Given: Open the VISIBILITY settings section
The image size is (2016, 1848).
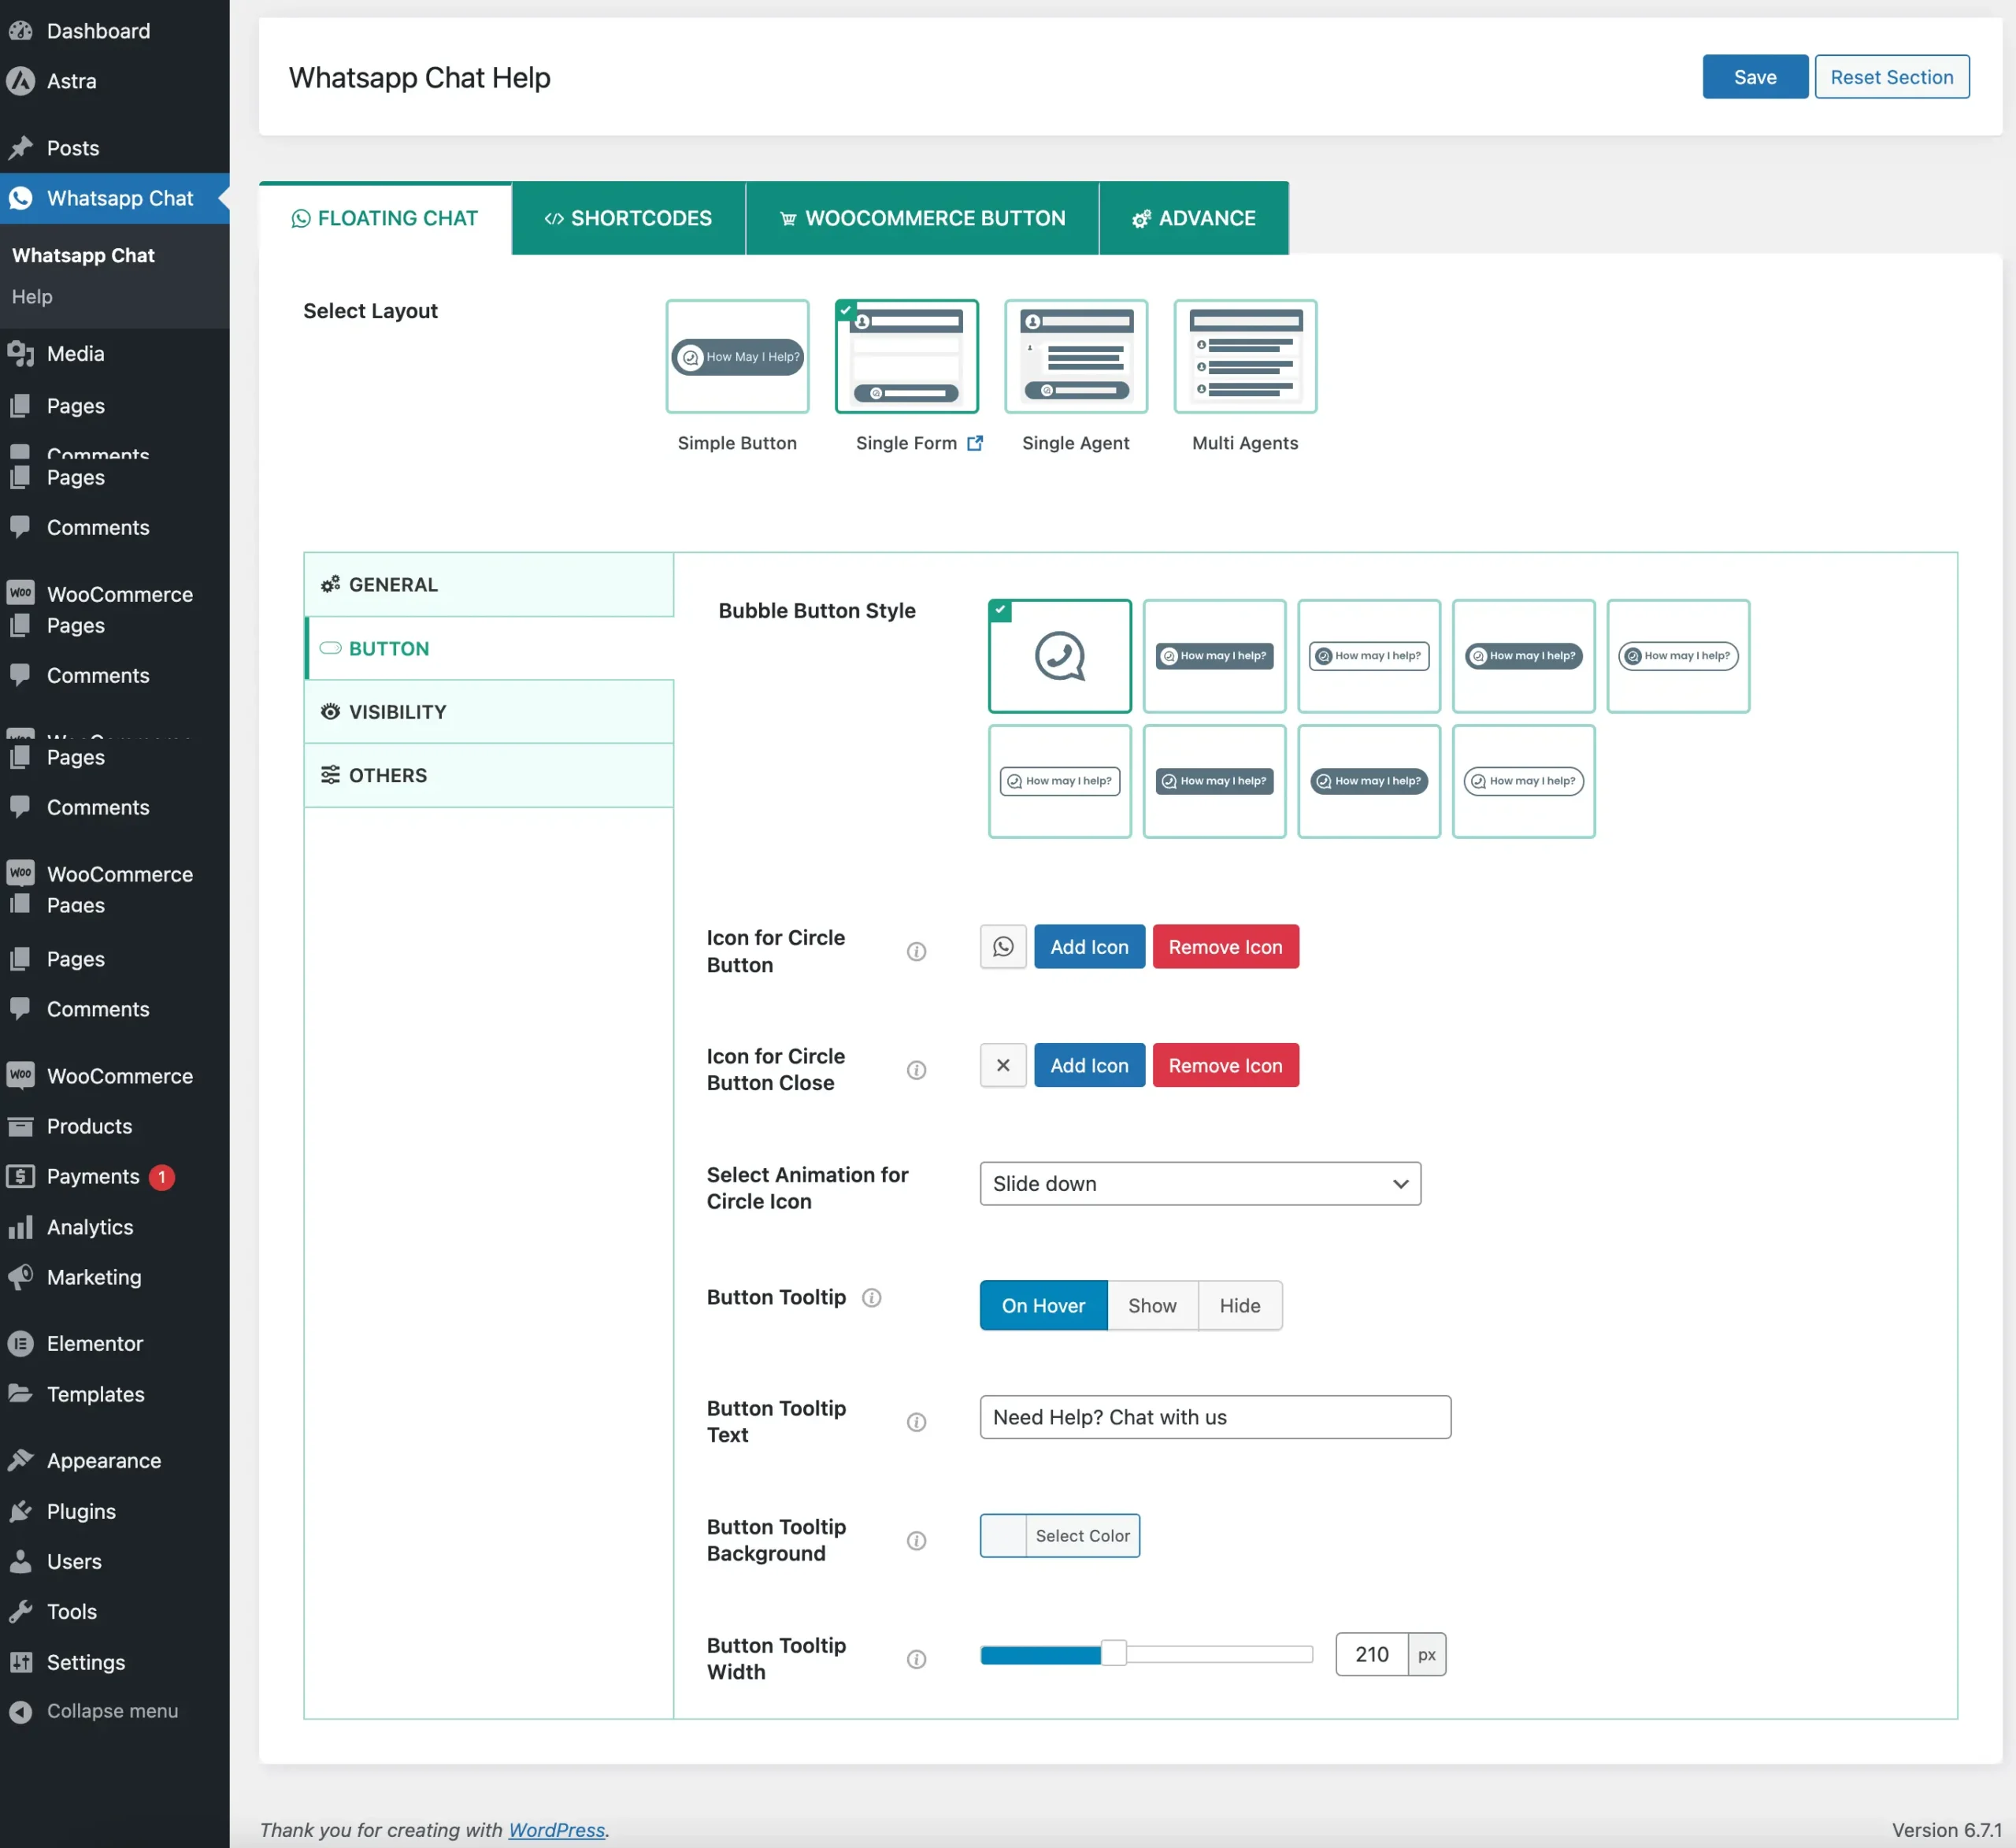Looking at the screenshot, I should coord(489,711).
